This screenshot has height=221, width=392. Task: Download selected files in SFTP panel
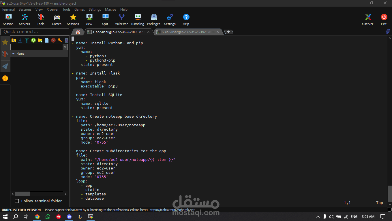(20, 40)
